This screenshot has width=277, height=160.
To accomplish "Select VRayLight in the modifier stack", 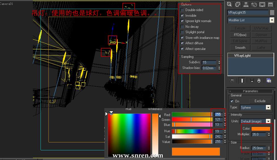I will click(x=242, y=56).
